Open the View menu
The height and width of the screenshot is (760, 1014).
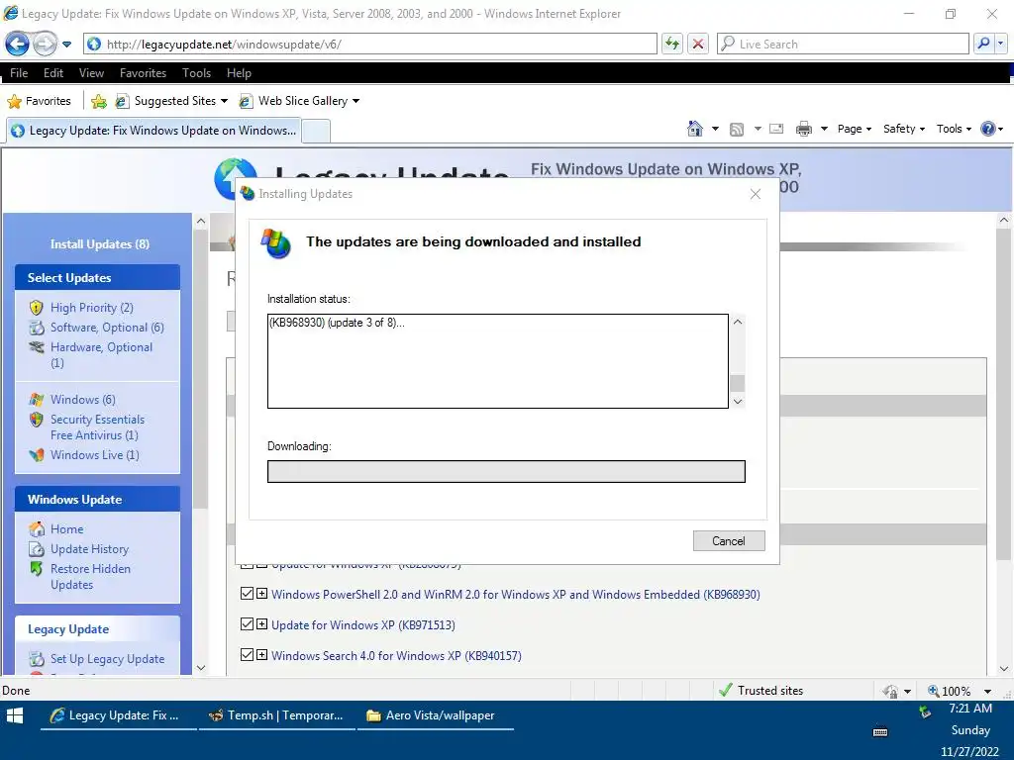91,73
